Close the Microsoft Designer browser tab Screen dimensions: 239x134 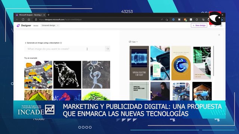[44, 15]
